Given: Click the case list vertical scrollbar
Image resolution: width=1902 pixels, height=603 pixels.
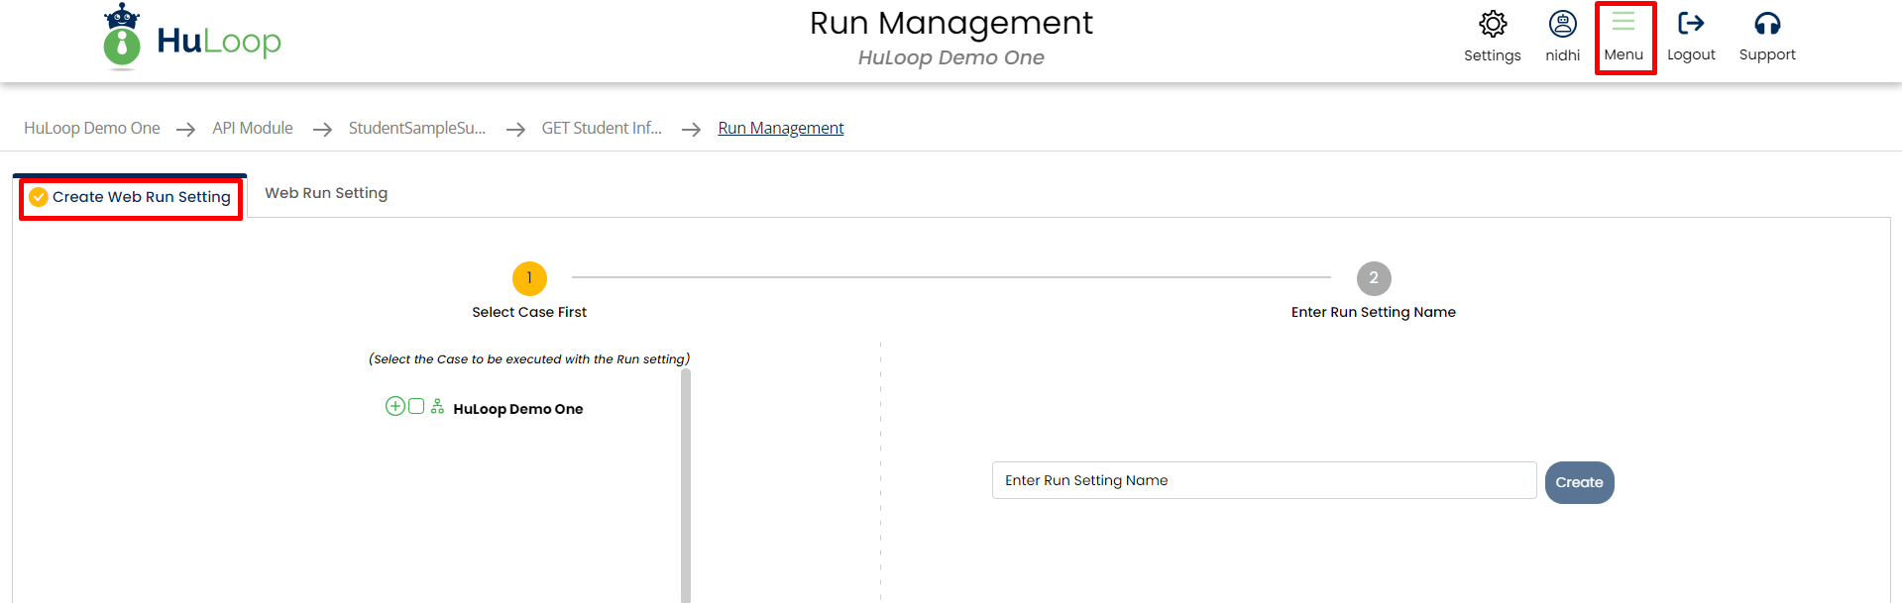Looking at the screenshot, I should click(x=686, y=484).
